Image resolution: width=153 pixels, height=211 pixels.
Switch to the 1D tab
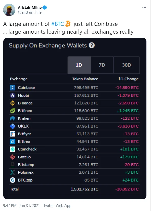pyautogui.click(x=79, y=65)
